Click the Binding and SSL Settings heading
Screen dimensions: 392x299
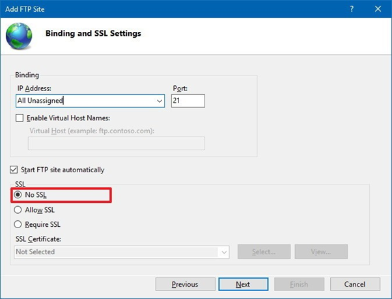93,33
